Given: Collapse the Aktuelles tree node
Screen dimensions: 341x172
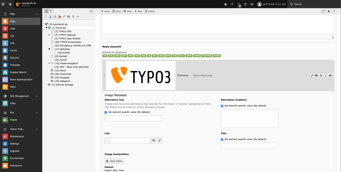Looking at the screenshot, I should click(x=49, y=49).
